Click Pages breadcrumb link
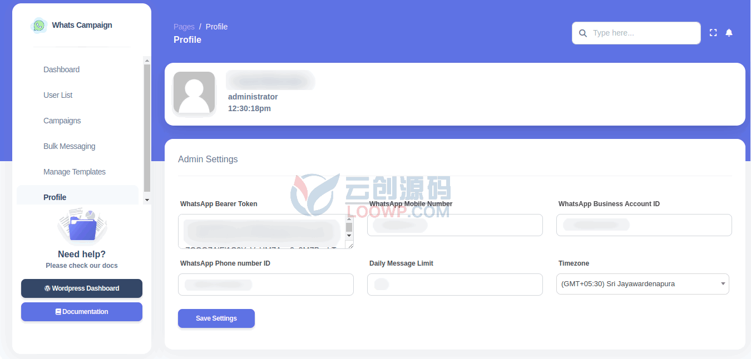 [184, 27]
